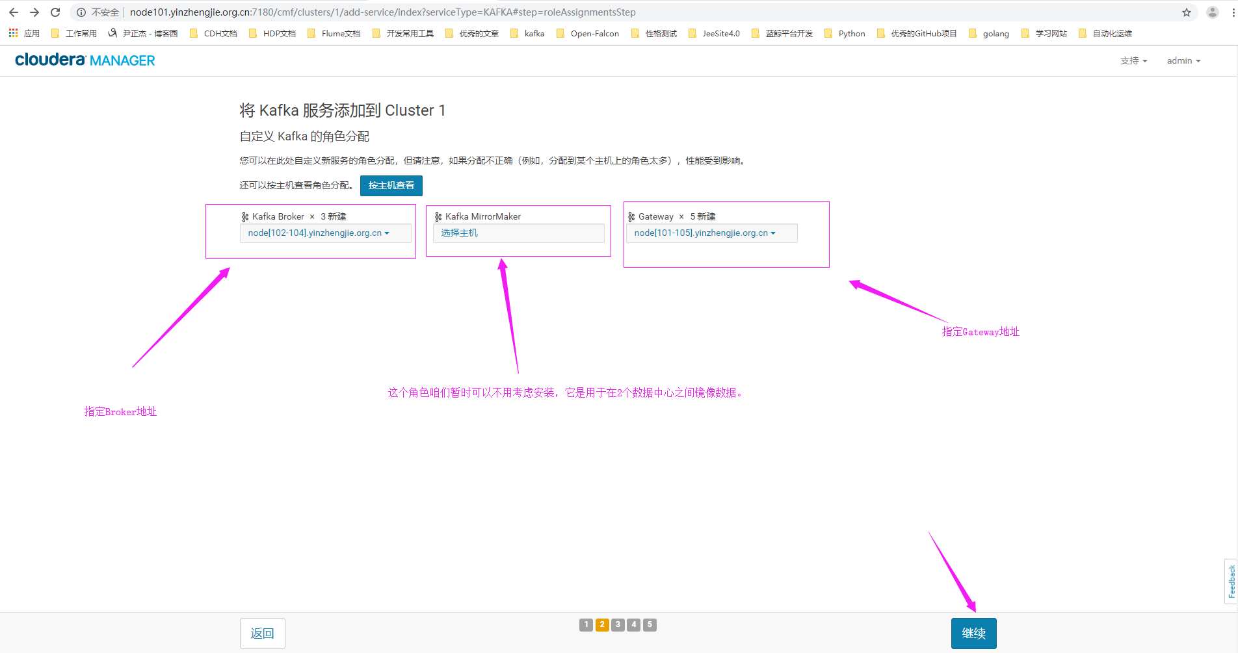Click the 继续 continue button
The image size is (1238, 653).
[x=973, y=634]
